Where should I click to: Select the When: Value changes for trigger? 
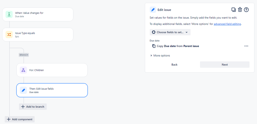(38, 14)
